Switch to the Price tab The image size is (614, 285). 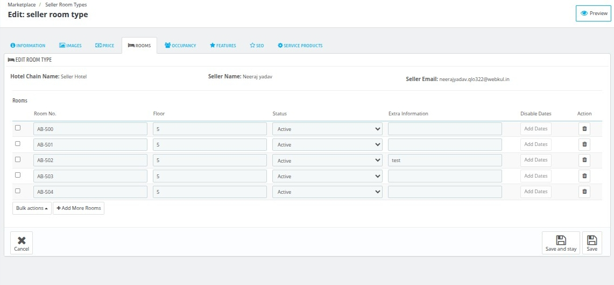105,46
